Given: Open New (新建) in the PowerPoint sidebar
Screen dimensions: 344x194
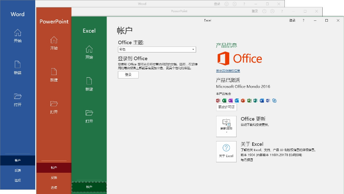Looking at the screenshot, I should coord(54,75).
